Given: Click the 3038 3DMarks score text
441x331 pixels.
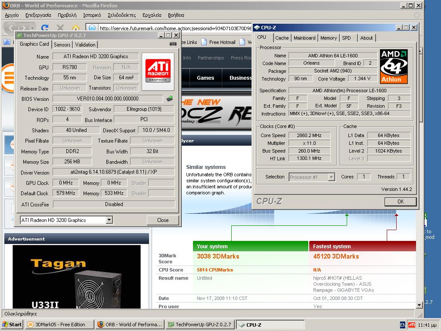Looking at the screenshot, I should pos(218,256).
